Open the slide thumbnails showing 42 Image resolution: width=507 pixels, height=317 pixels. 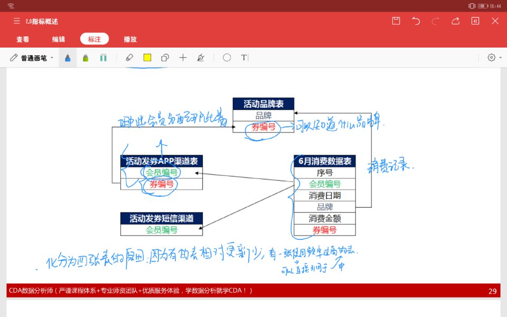click(475, 21)
